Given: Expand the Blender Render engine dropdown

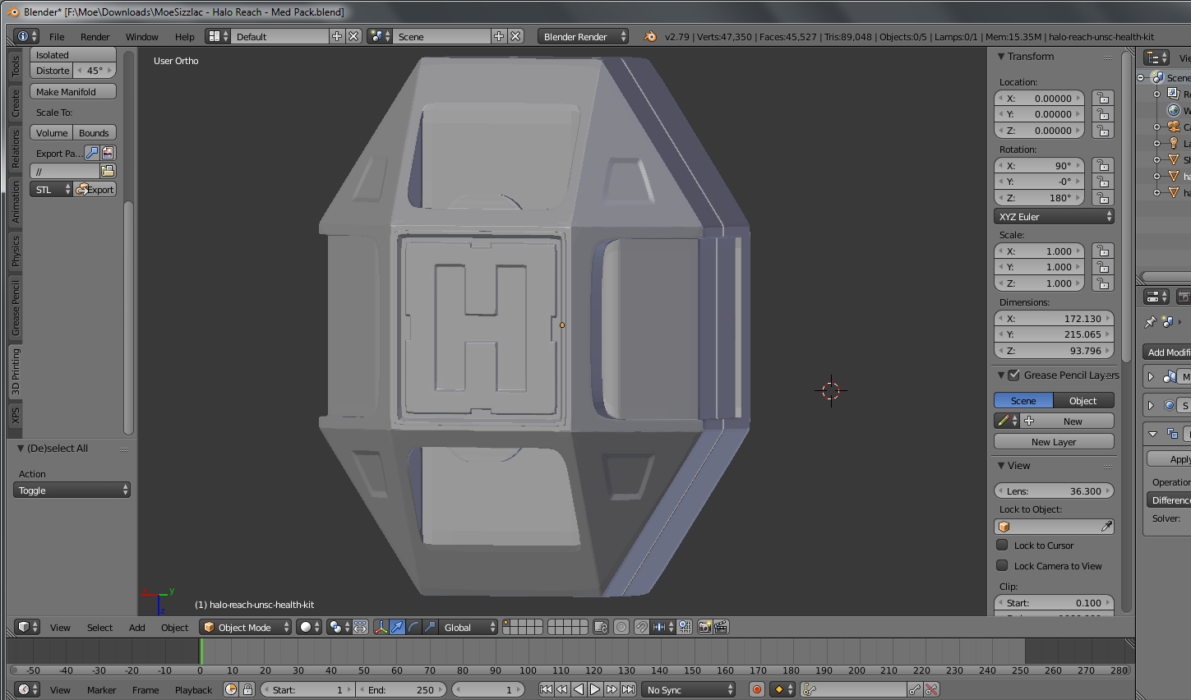Looking at the screenshot, I should [583, 36].
